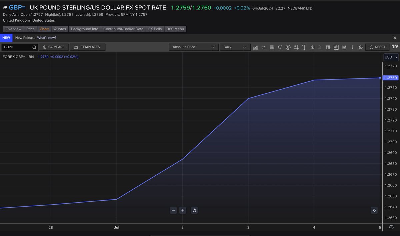Click the 1.2700 price axis label
The width and height of the screenshot is (400, 236).
click(x=391, y=142)
